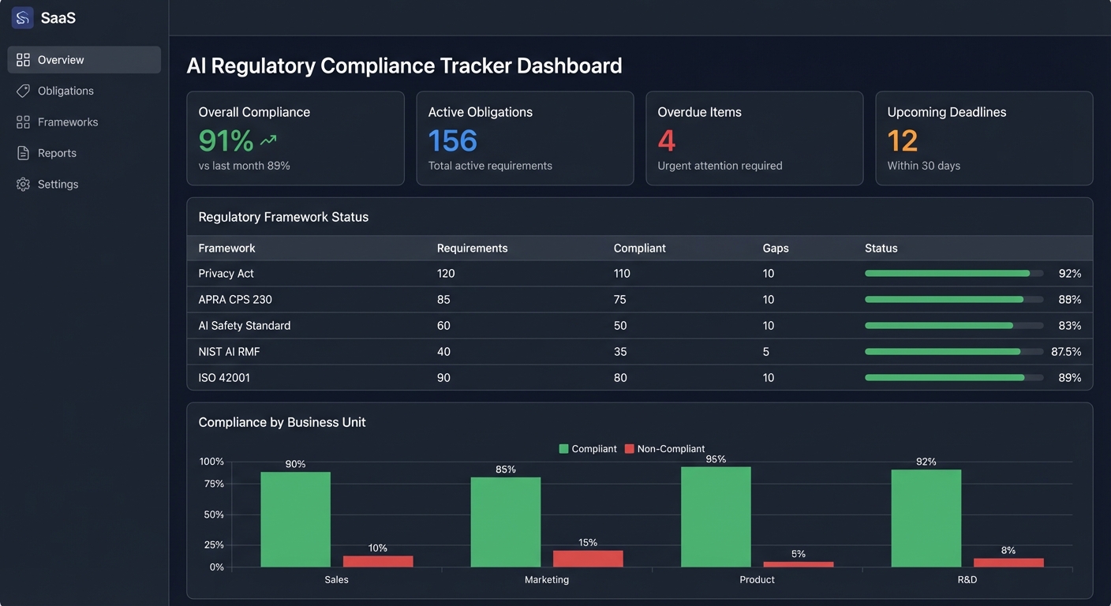Screen dimensions: 1111x606
Task: Open Settings using the gear icon
Action: (23, 184)
